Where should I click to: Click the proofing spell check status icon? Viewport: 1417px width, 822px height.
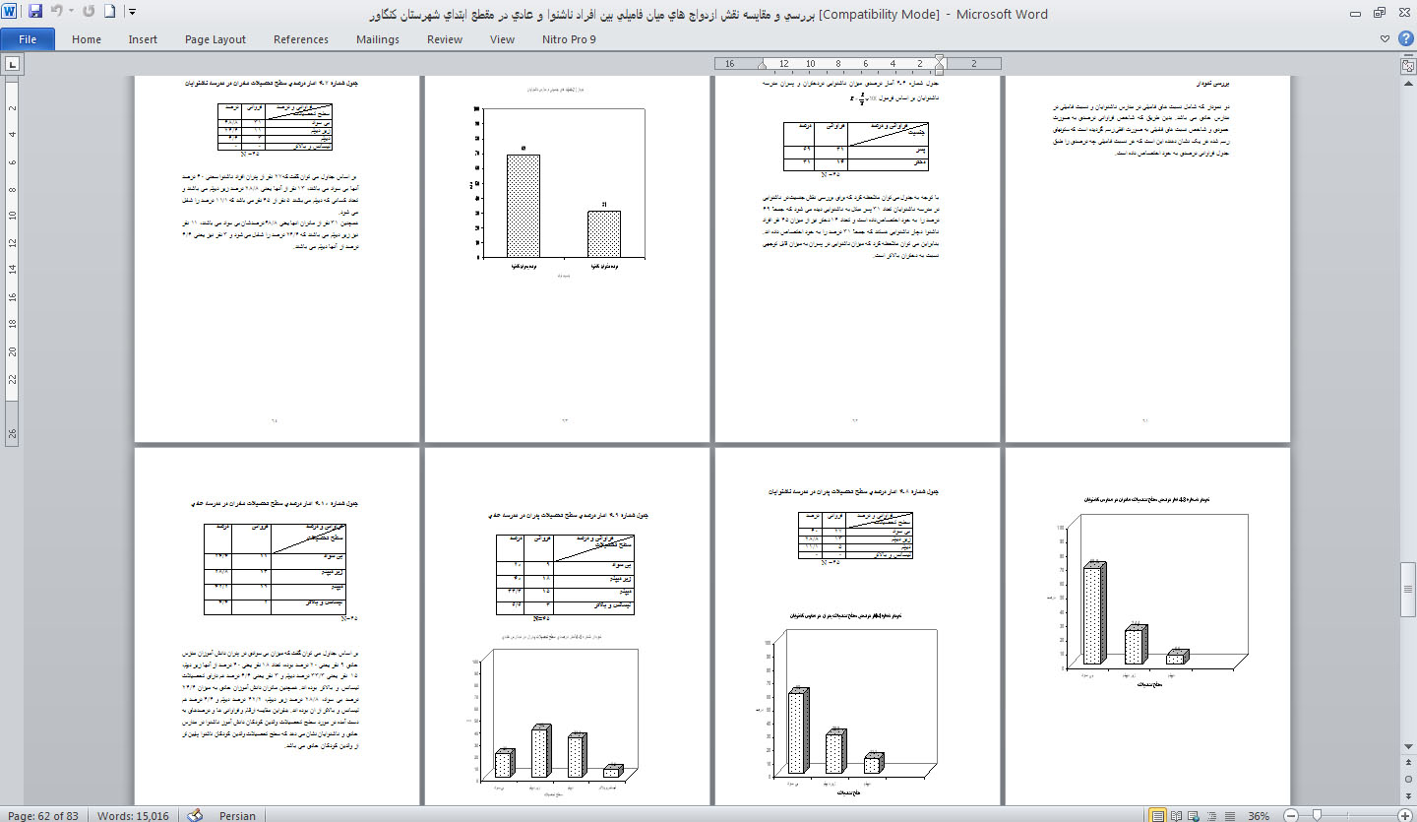tap(195, 815)
